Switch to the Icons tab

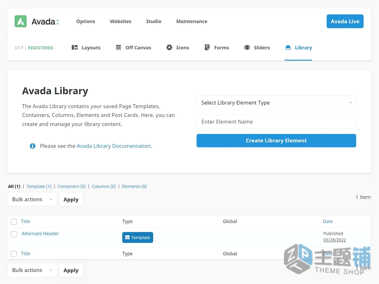(x=178, y=47)
